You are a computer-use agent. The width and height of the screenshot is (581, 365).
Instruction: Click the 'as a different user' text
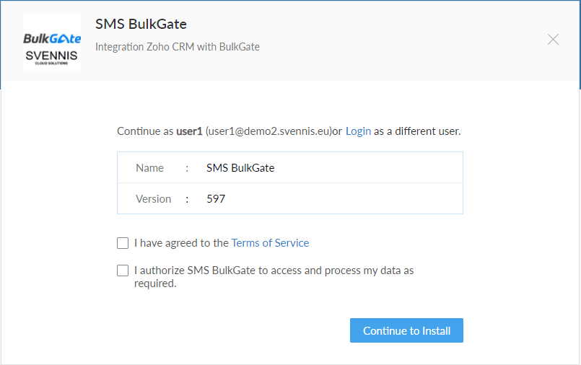point(417,131)
